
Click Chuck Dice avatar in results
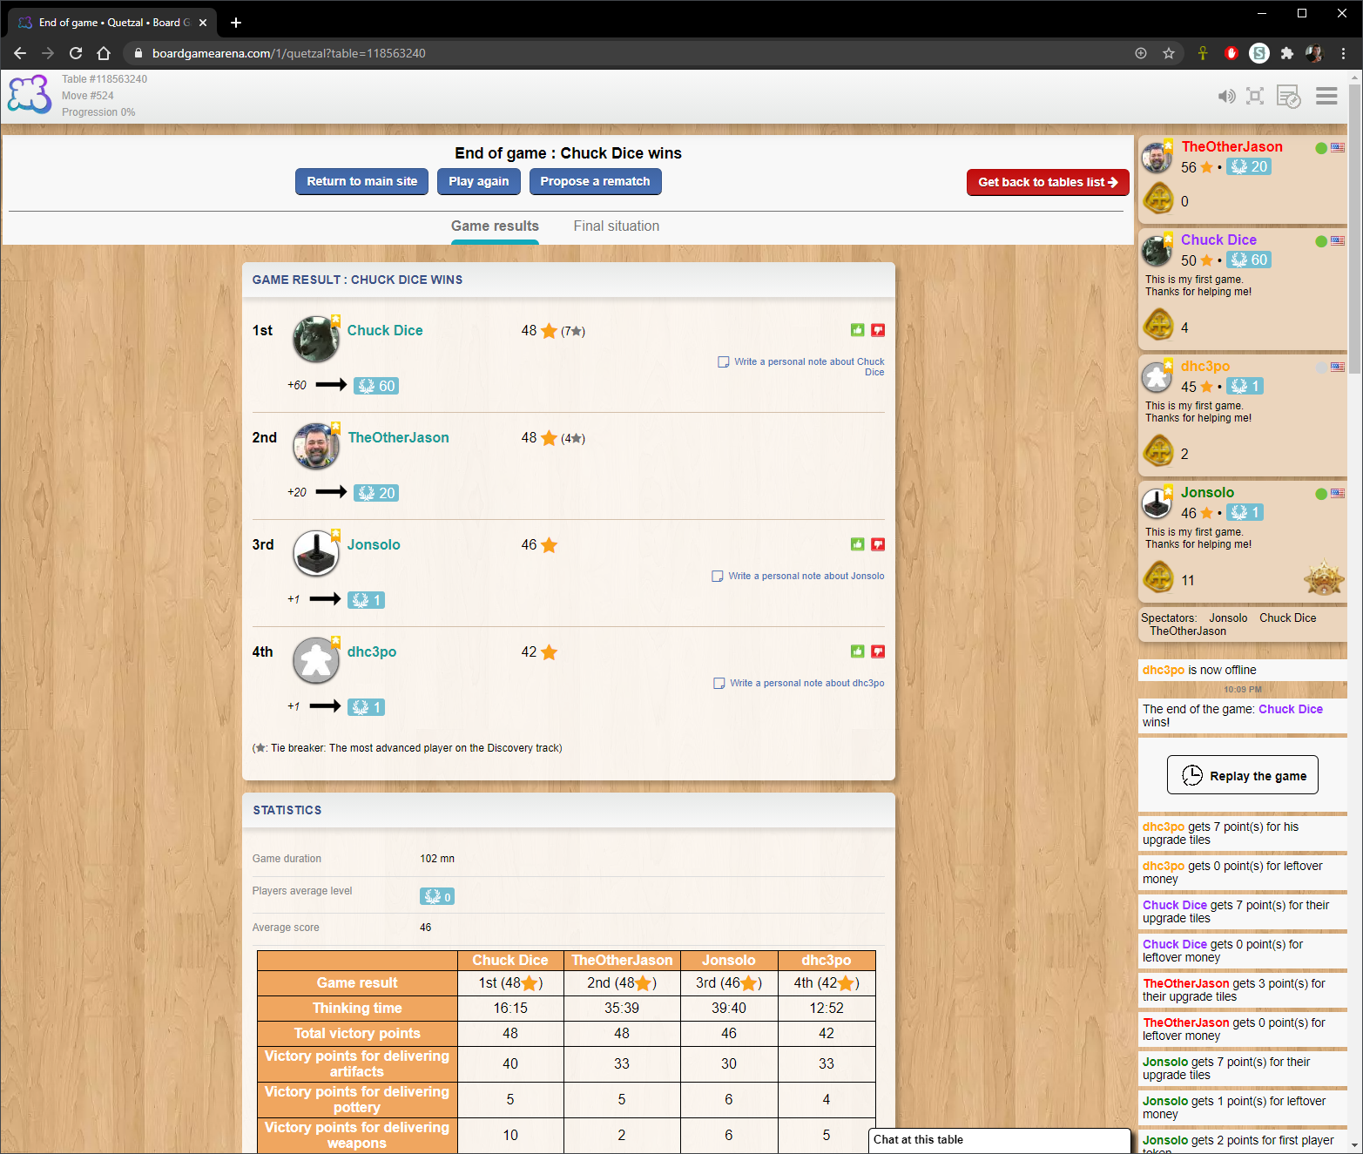pos(315,339)
